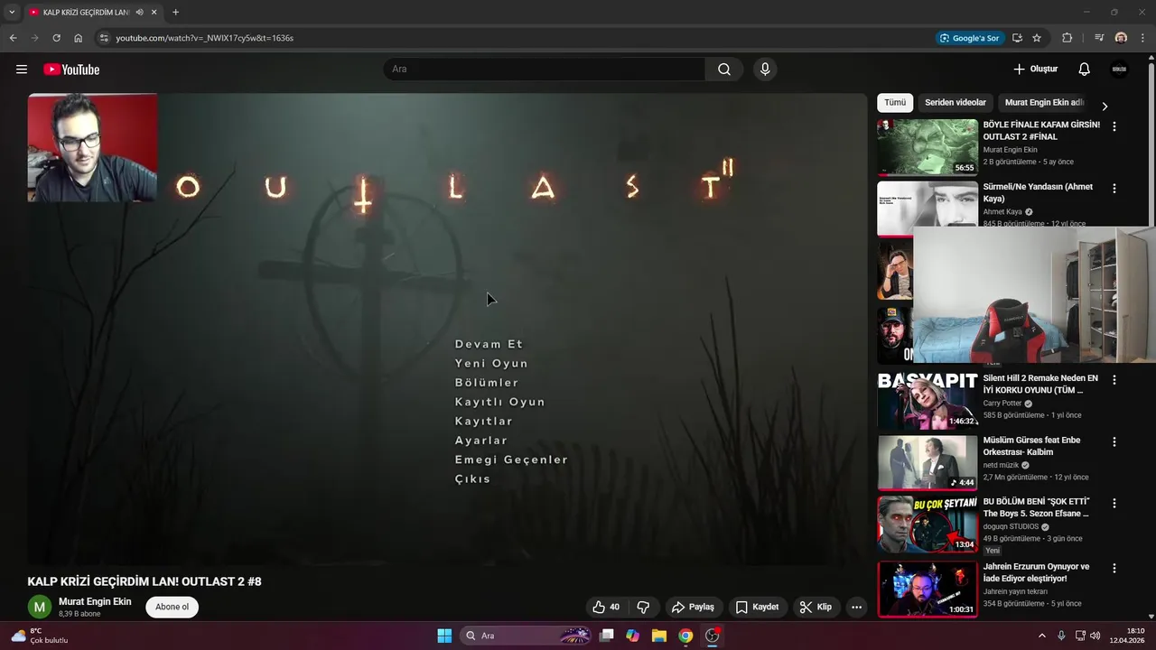Click the YouTube search input field
1156x650 pixels.
(x=545, y=70)
